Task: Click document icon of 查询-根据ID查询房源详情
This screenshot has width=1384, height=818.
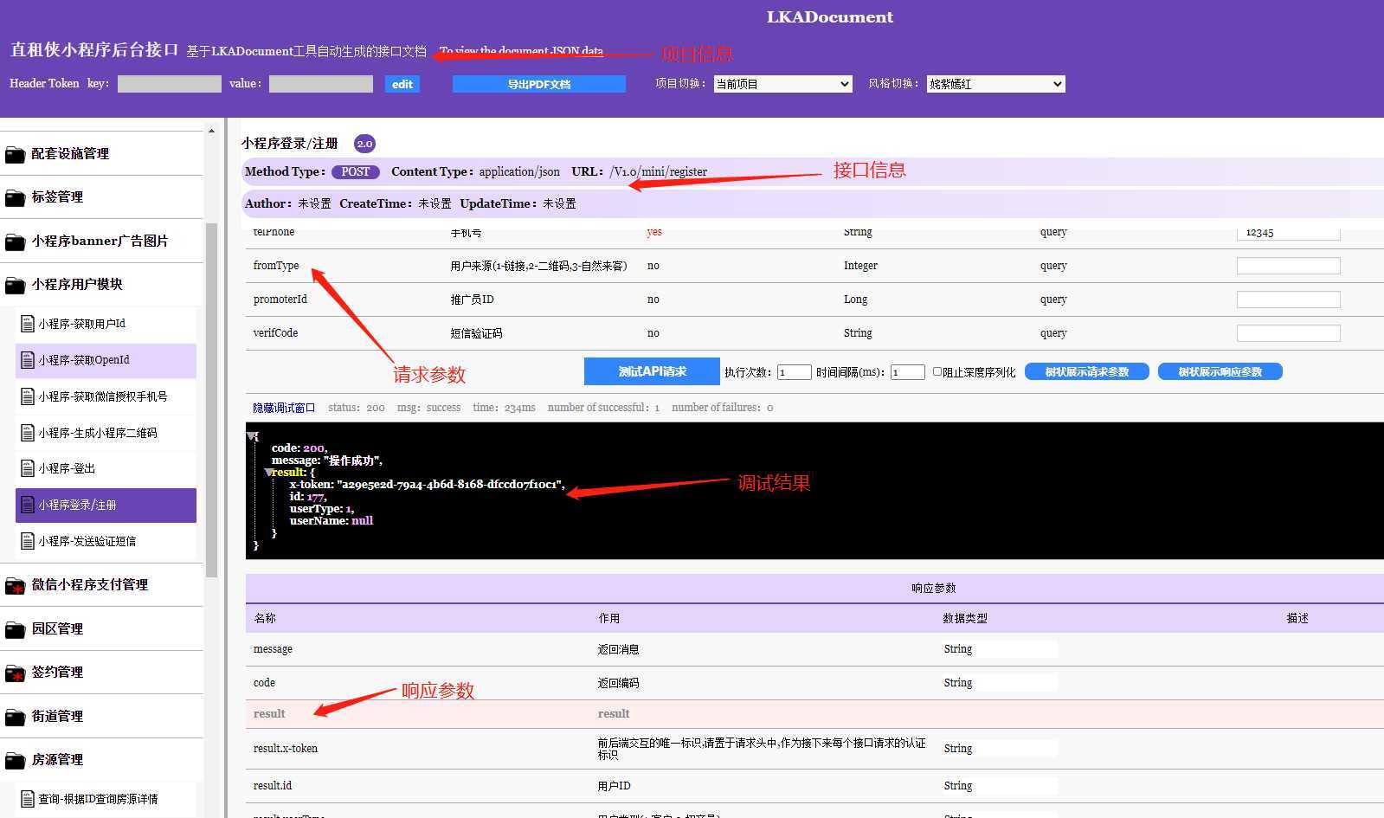Action: 28,799
